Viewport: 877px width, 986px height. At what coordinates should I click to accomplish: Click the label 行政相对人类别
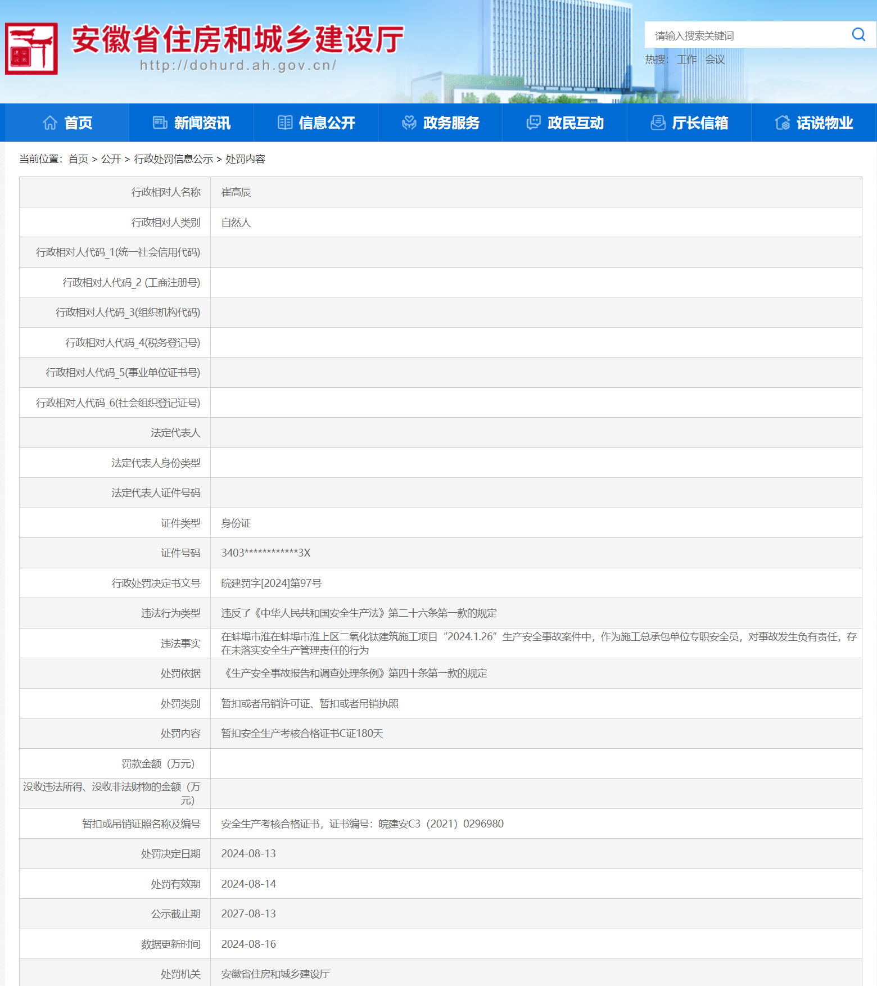[166, 223]
